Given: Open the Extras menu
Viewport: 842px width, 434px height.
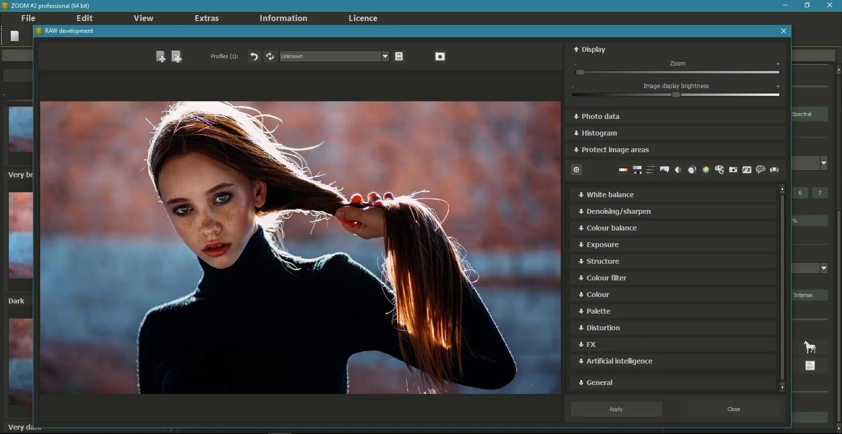Looking at the screenshot, I should [206, 18].
